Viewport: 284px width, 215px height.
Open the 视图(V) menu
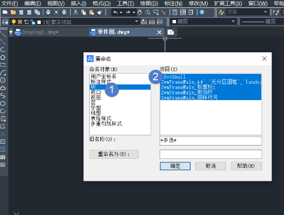point(56,3)
